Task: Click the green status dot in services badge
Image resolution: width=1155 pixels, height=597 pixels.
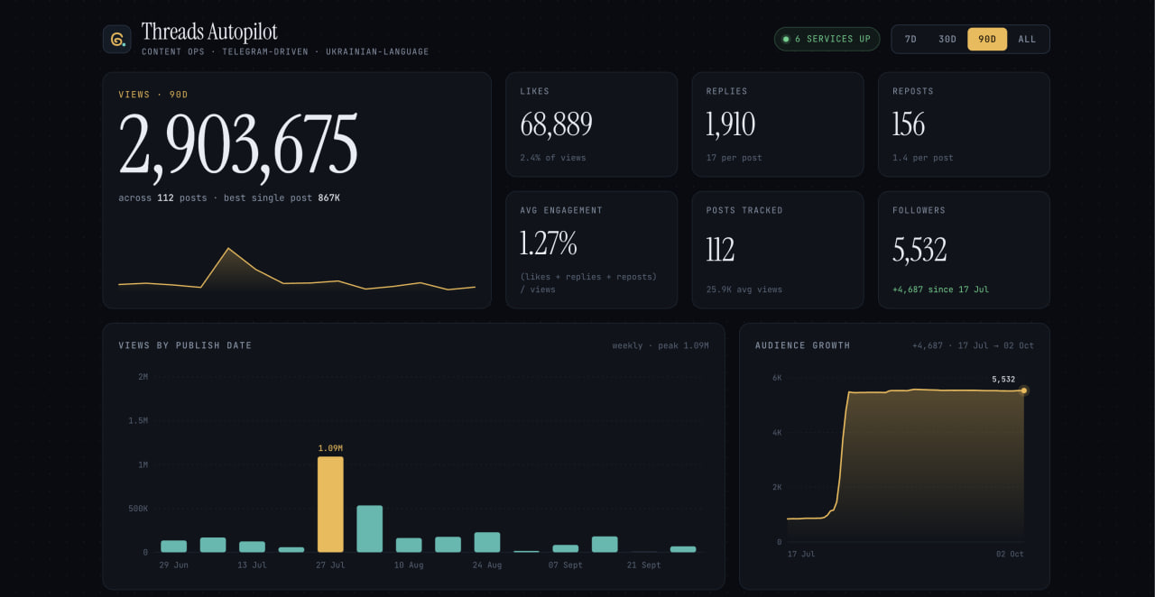Action: point(786,39)
